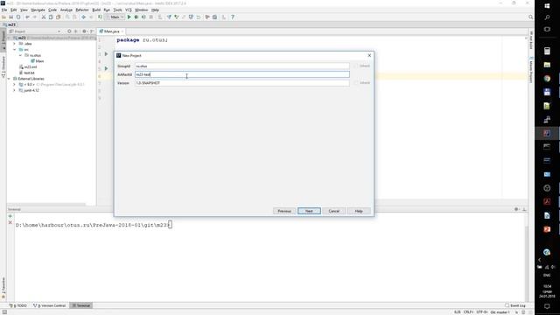Click the Run with Coverage icon

point(143,17)
